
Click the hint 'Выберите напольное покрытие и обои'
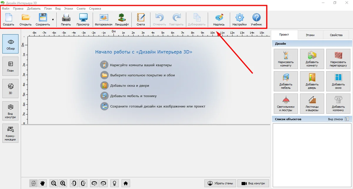143,75
